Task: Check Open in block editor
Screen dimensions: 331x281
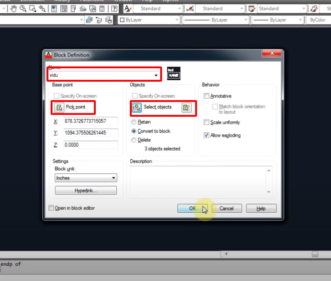Action: pyautogui.click(x=51, y=208)
